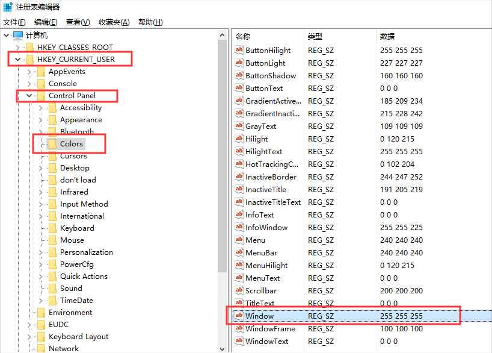Open the 帮助 menu
The image size is (492, 353).
150,22
